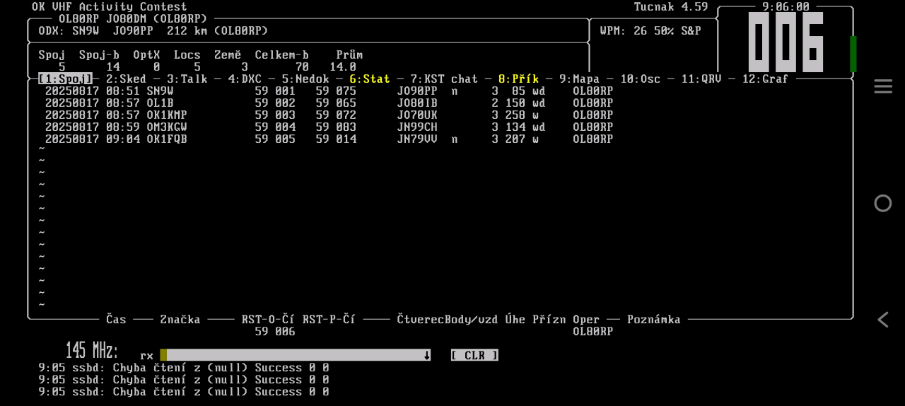Open the 3:Talk tab

click(187, 79)
